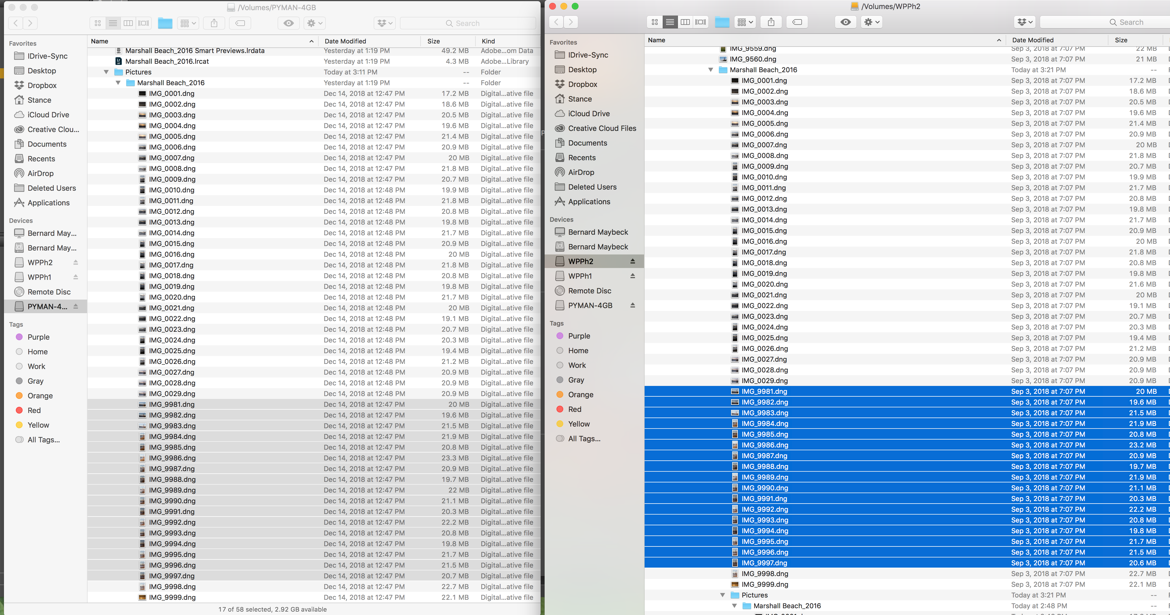Screen dimensions: 1170x615
Task: Go back with right window's back arrow
Action: pyautogui.click(x=556, y=22)
